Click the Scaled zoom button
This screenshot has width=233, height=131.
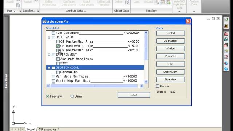point(170,33)
